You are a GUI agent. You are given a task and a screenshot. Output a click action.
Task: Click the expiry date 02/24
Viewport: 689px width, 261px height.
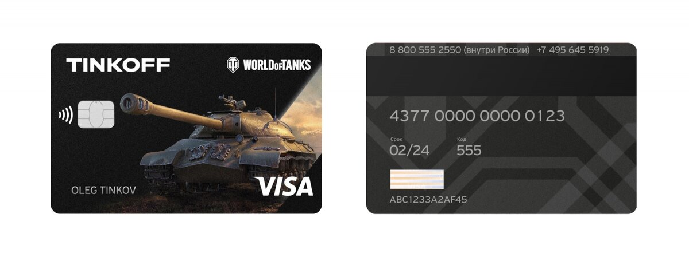pos(409,151)
